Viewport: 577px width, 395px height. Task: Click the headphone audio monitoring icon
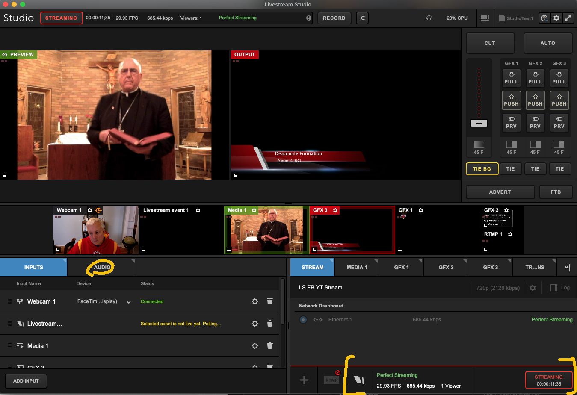click(x=429, y=18)
